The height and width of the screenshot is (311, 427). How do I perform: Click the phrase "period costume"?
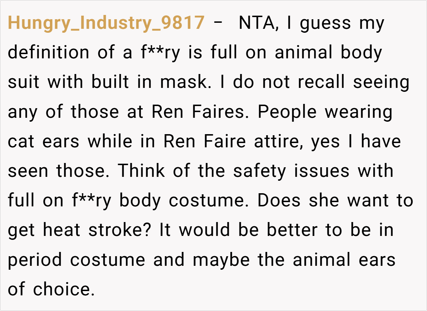point(77,260)
